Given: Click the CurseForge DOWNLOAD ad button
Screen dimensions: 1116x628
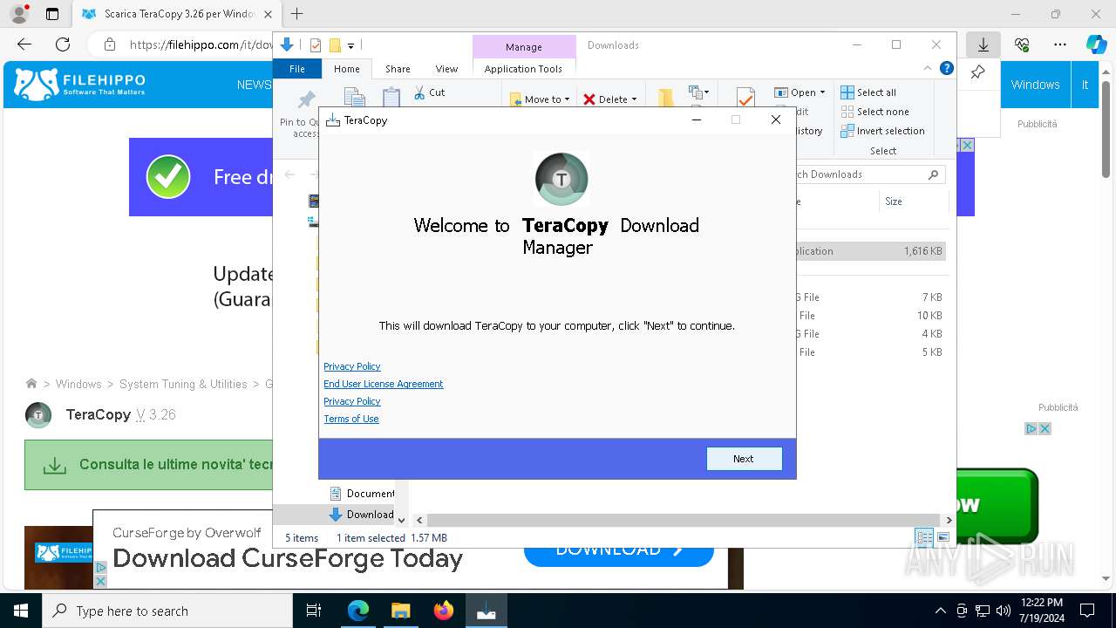Looking at the screenshot, I should coord(619,550).
